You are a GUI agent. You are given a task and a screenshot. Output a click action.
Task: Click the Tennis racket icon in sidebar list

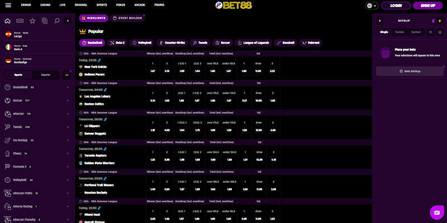coord(7,127)
